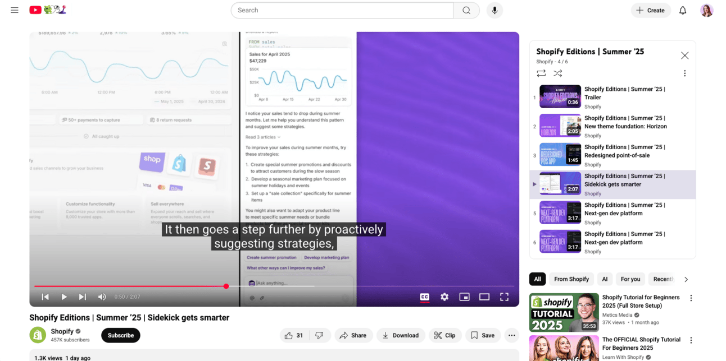Open the hamburger guide menu
Image resolution: width=726 pixels, height=361 pixels.
[x=15, y=10]
